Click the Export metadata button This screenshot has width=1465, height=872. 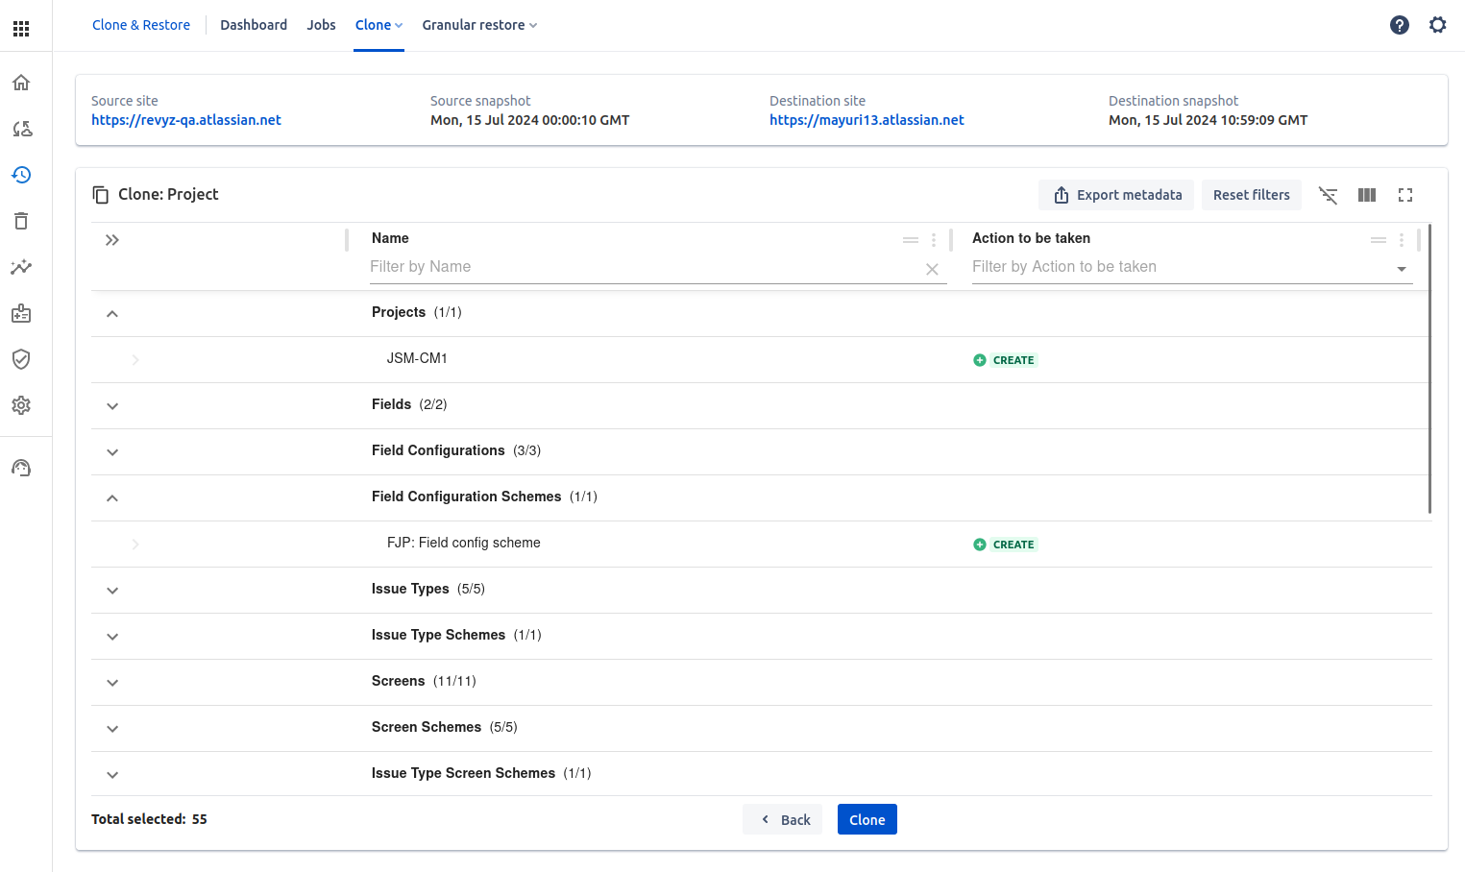pos(1116,195)
